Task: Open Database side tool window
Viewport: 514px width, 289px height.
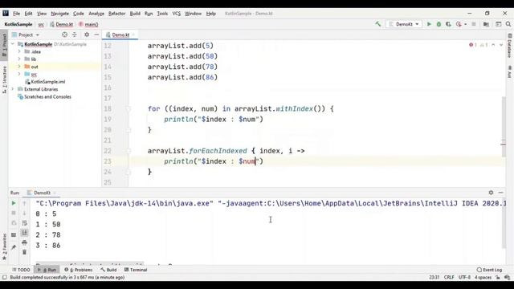Action: (510, 46)
